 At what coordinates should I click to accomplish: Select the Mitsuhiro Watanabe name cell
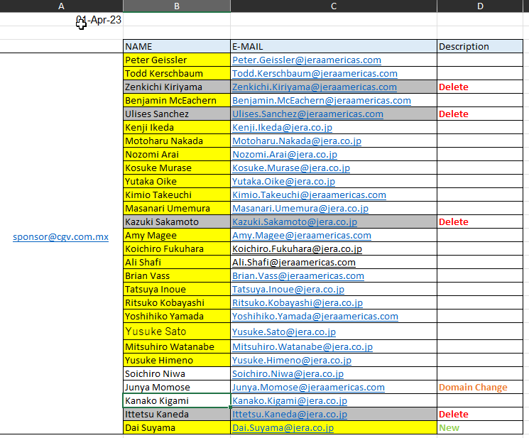pyautogui.click(x=177, y=346)
